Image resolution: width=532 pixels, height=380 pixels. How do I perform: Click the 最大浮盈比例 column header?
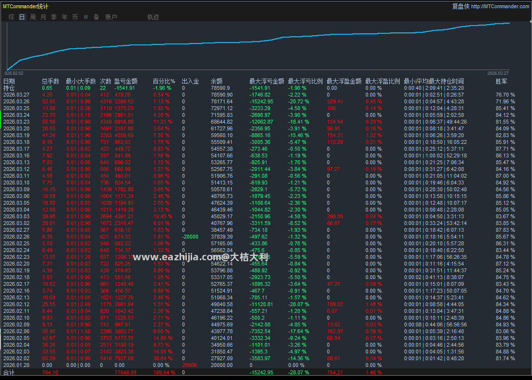383,82
